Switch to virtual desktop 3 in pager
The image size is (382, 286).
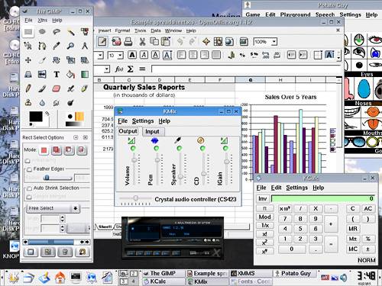tap(123, 281)
